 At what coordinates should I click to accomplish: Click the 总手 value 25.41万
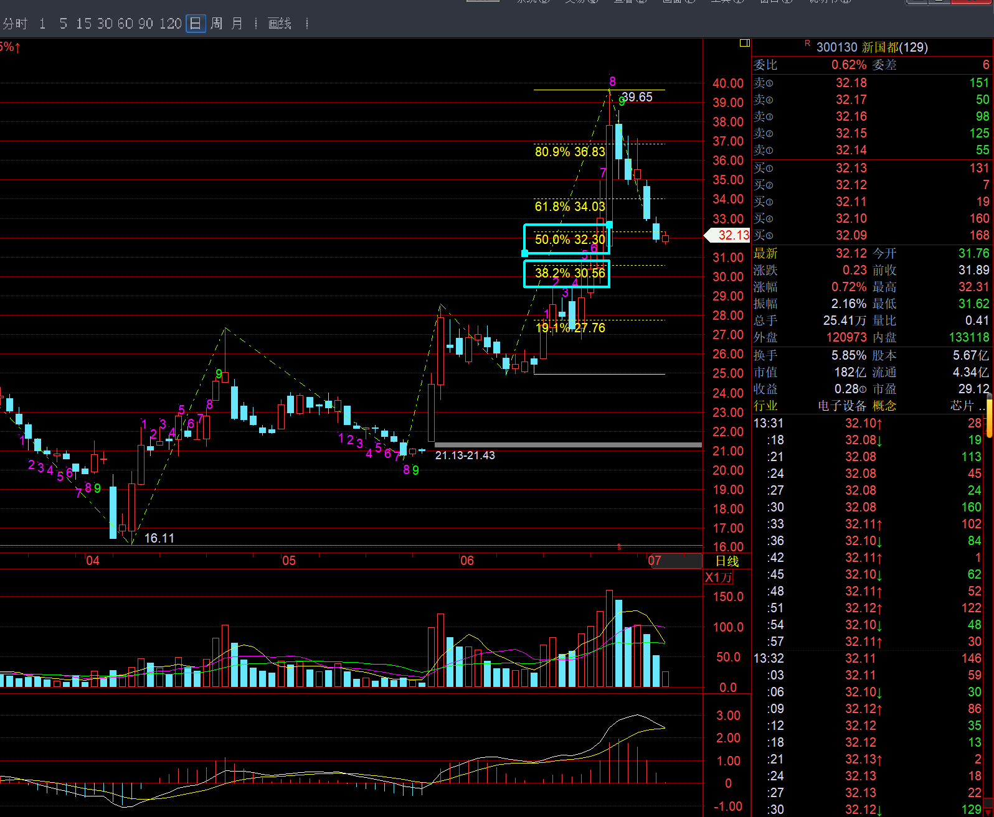[845, 320]
